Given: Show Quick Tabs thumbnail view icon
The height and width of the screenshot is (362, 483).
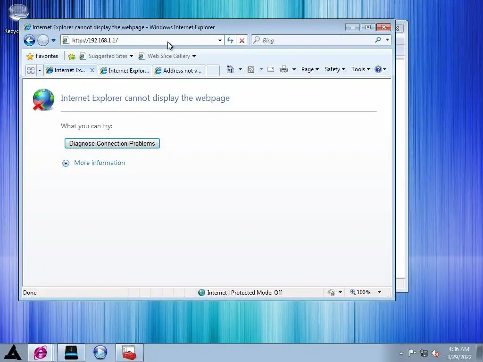Looking at the screenshot, I should pos(31,71).
